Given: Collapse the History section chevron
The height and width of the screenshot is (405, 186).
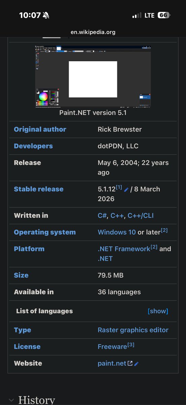Looking at the screenshot, I should (x=11, y=401).
